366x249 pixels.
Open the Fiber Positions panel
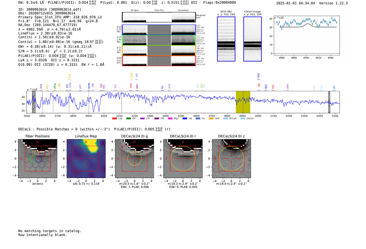coord(38,158)
